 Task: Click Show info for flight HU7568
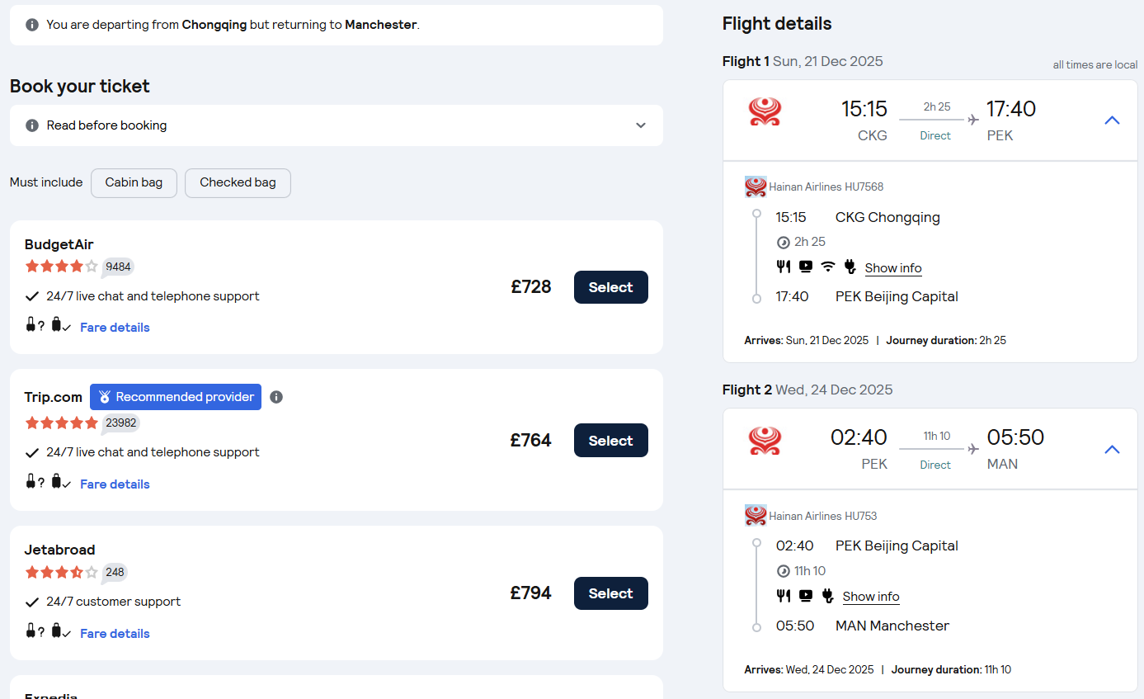893,268
